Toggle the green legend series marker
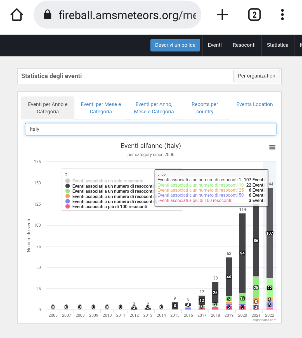302x338 pixels. (x=68, y=191)
